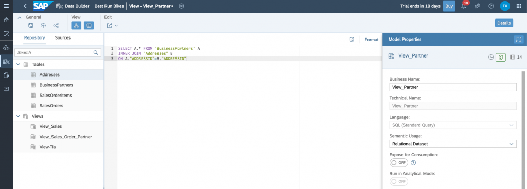The width and height of the screenshot is (527, 189).
Task: Go to Home in left sidebar
Action: tap(6, 20)
